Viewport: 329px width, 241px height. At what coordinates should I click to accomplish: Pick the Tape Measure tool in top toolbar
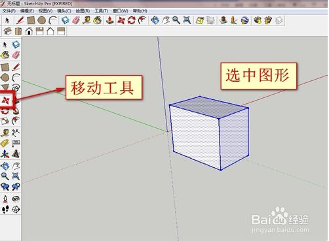87,20
